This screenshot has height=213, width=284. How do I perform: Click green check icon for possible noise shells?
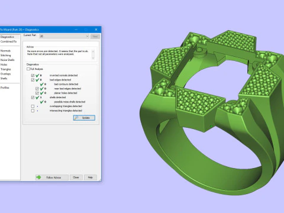point(41,102)
